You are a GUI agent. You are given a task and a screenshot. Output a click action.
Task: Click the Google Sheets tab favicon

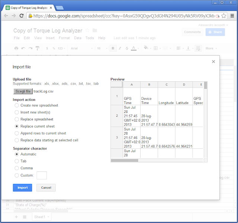[7, 8]
